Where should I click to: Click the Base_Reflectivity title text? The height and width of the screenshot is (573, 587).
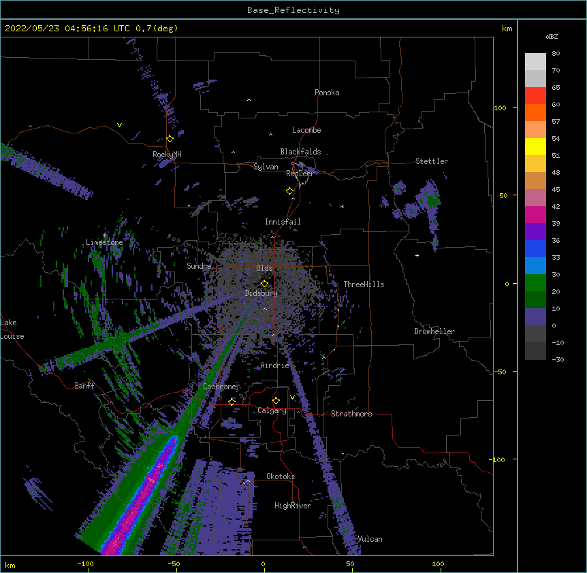[x=293, y=10]
